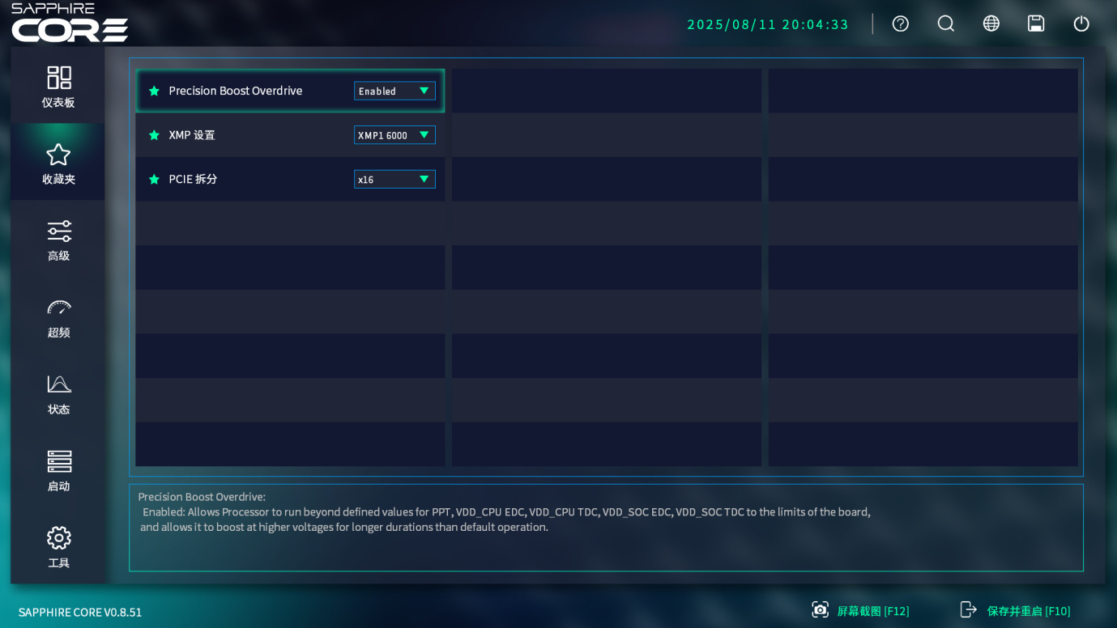The image size is (1117, 628).
Task: Select the Favorites (收藏夹) star icon
Action: click(x=58, y=155)
